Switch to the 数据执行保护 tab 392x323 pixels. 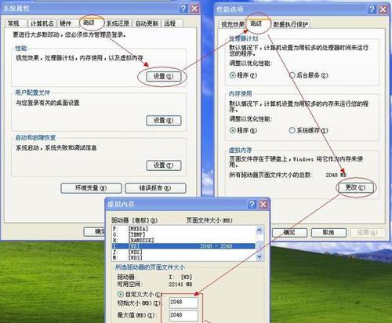pos(290,24)
